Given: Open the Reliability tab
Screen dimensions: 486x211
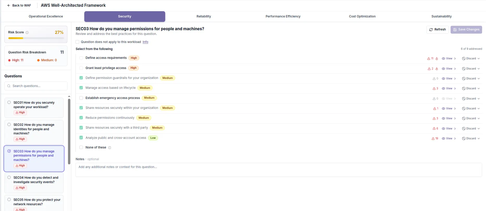Looking at the screenshot, I should tap(204, 16).
